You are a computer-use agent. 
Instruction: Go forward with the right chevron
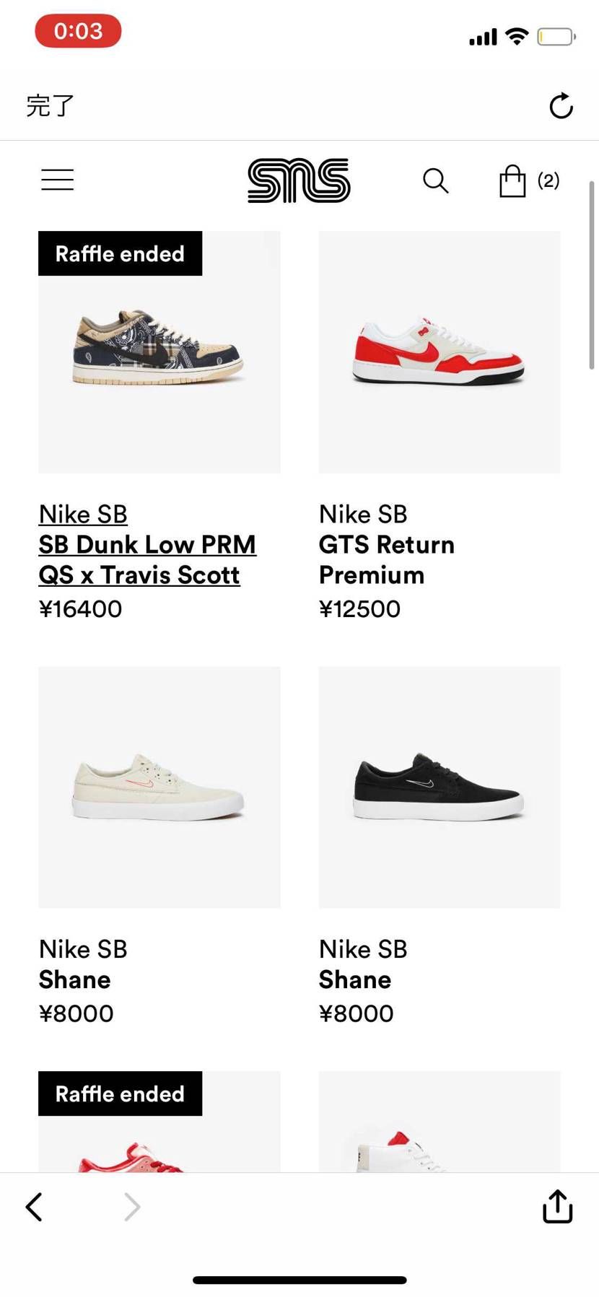point(131,1207)
